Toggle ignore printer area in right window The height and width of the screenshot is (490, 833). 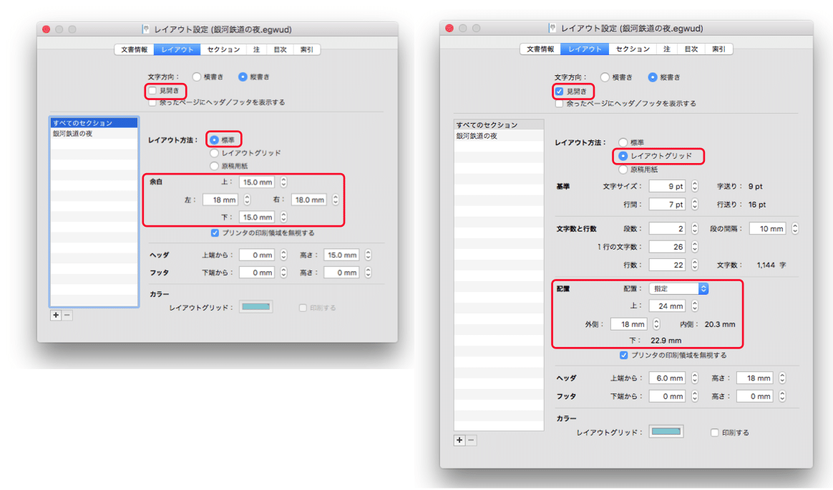pyautogui.click(x=624, y=355)
